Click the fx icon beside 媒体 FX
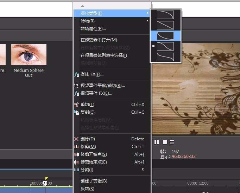This screenshot has height=193, width=240. pos(76,74)
